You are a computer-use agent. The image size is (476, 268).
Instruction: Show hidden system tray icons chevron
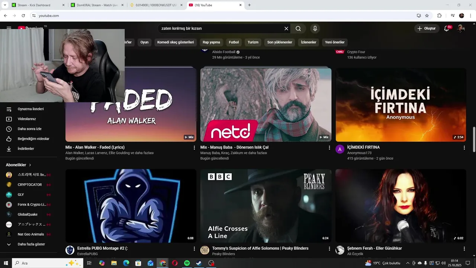click(408, 263)
